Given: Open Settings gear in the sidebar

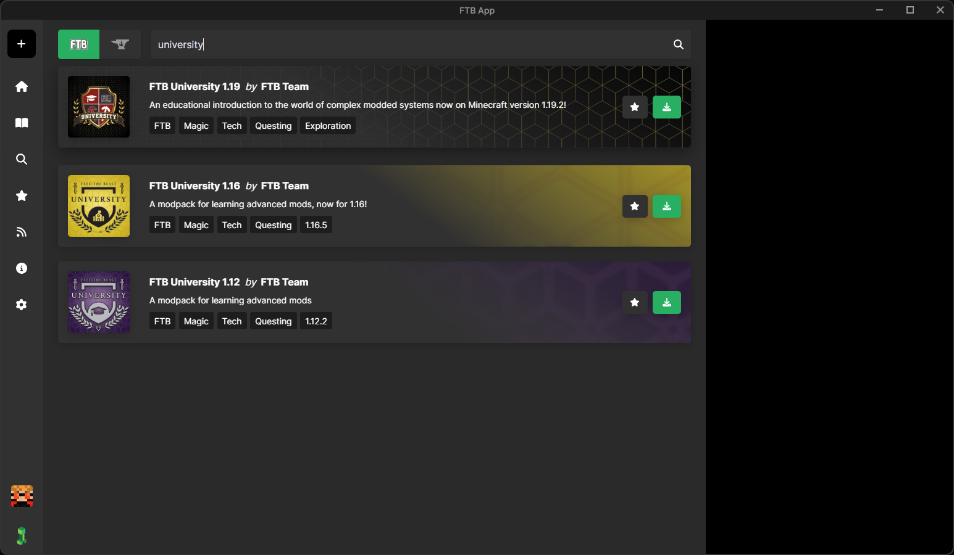Looking at the screenshot, I should pos(22,305).
